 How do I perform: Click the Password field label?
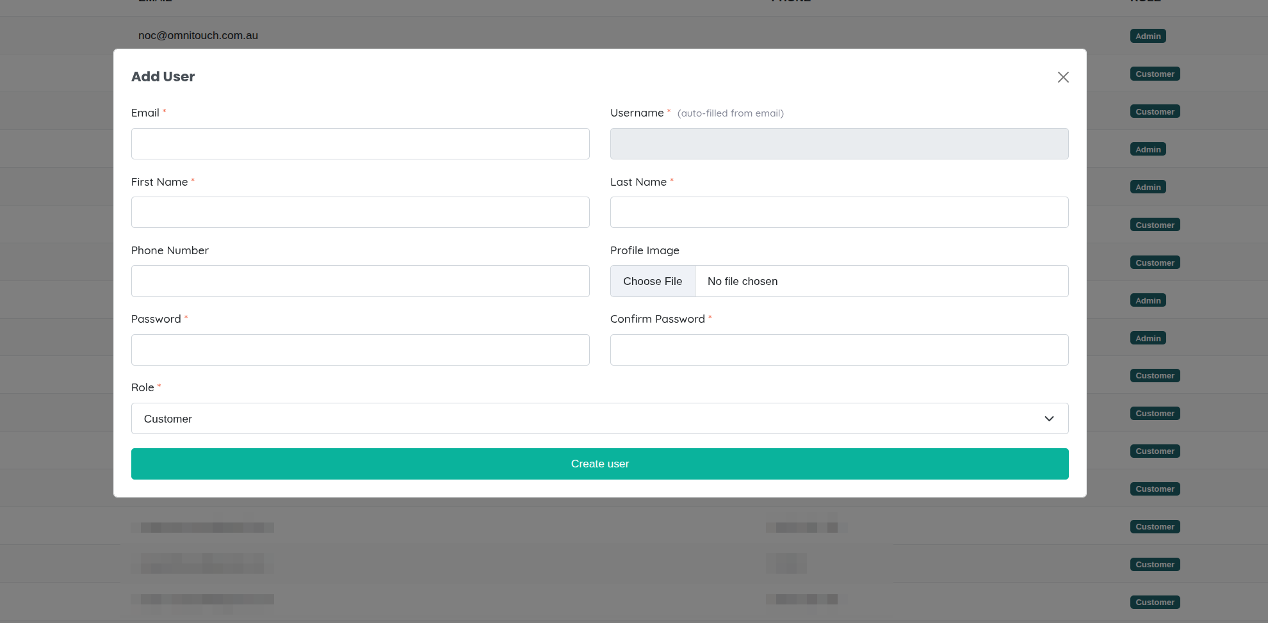[156, 319]
